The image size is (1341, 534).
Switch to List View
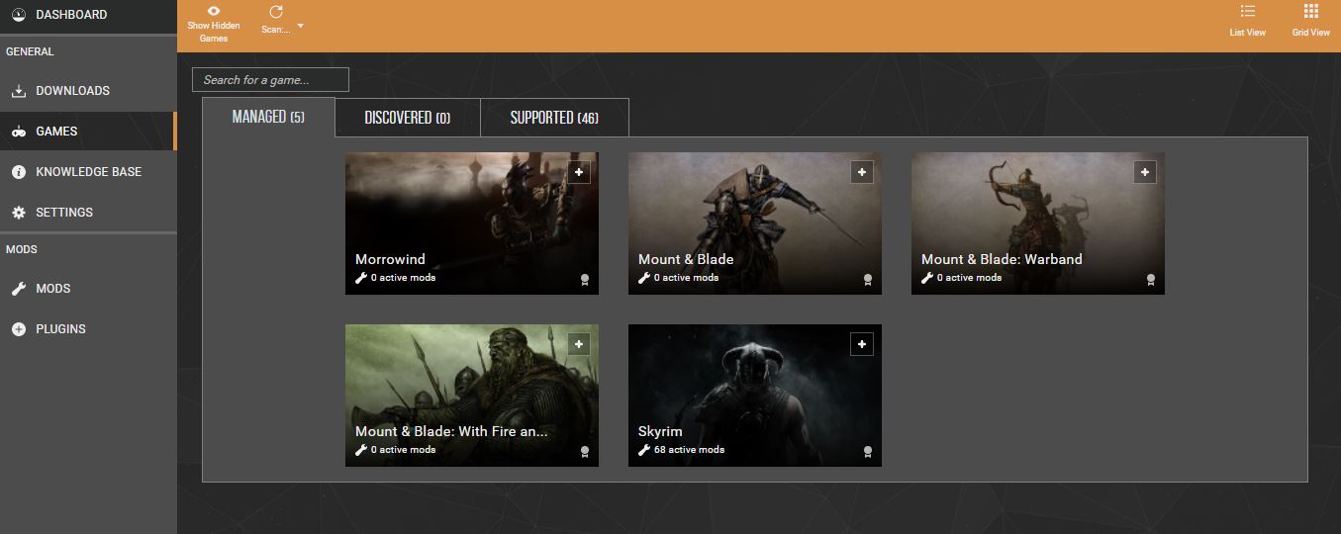point(1247,21)
